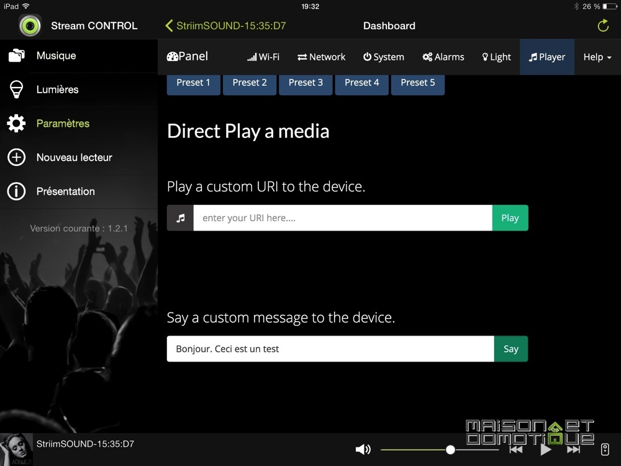Click the Bluetooth status bar icon

coord(576,6)
